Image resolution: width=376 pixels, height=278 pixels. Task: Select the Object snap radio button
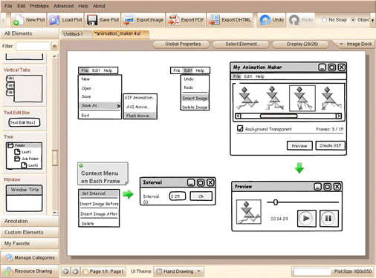click(x=353, y=20)
